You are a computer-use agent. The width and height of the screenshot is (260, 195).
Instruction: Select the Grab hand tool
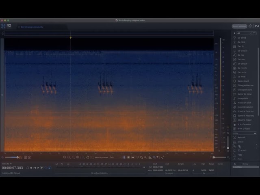[88, 157]
